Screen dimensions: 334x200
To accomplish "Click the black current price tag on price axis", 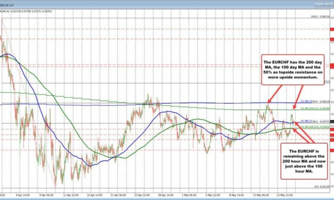I will (x=332, y=122).
